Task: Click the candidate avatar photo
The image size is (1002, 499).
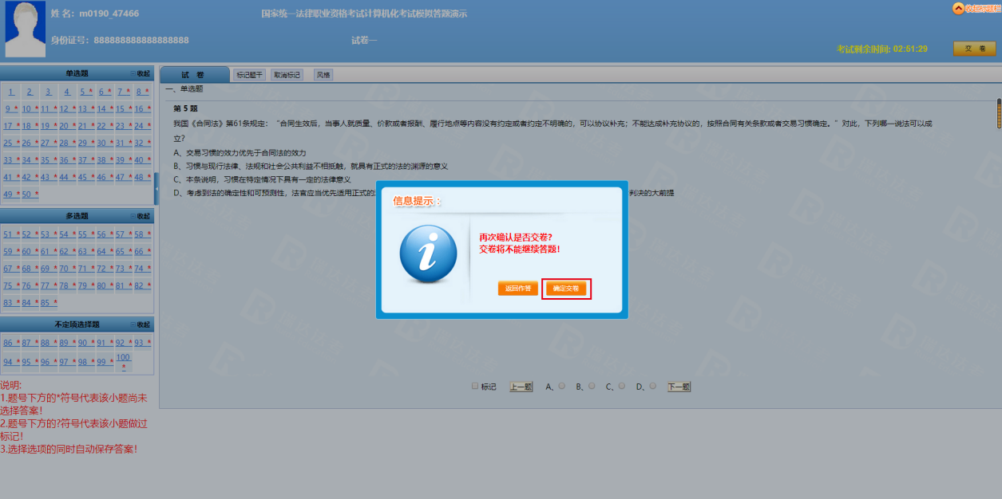Action: point(26,29)
